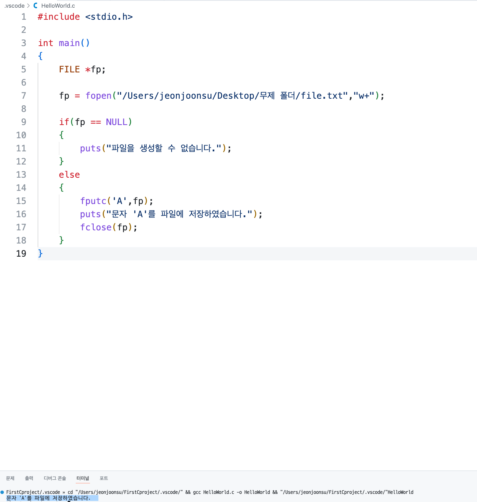The width and height of the screenshot is (477, 502).
Task: Click the FILE *fp; declaration
Action: (82, 69)
